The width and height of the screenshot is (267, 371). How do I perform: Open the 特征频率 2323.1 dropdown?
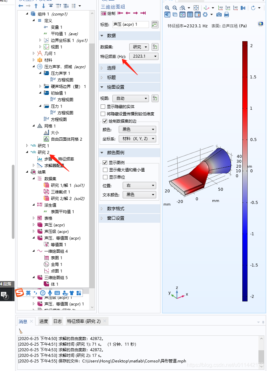[144, 56]
